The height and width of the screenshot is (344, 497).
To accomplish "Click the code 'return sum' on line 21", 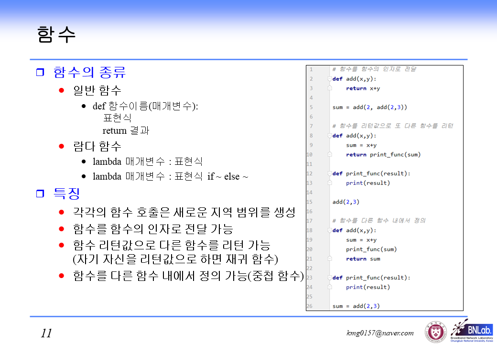I will (363, 259).
